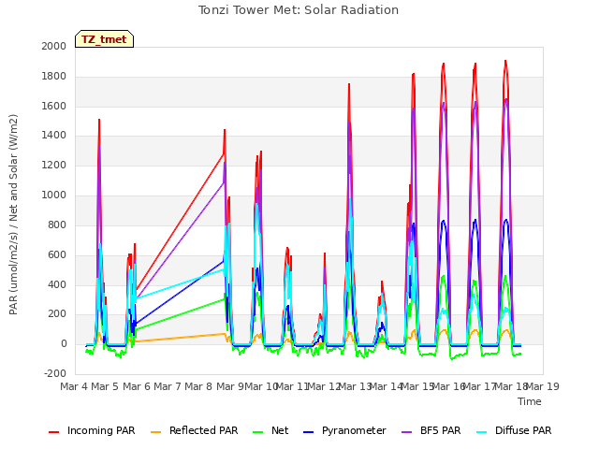Click the 1800 y-axis tick value

coord(54,76)
